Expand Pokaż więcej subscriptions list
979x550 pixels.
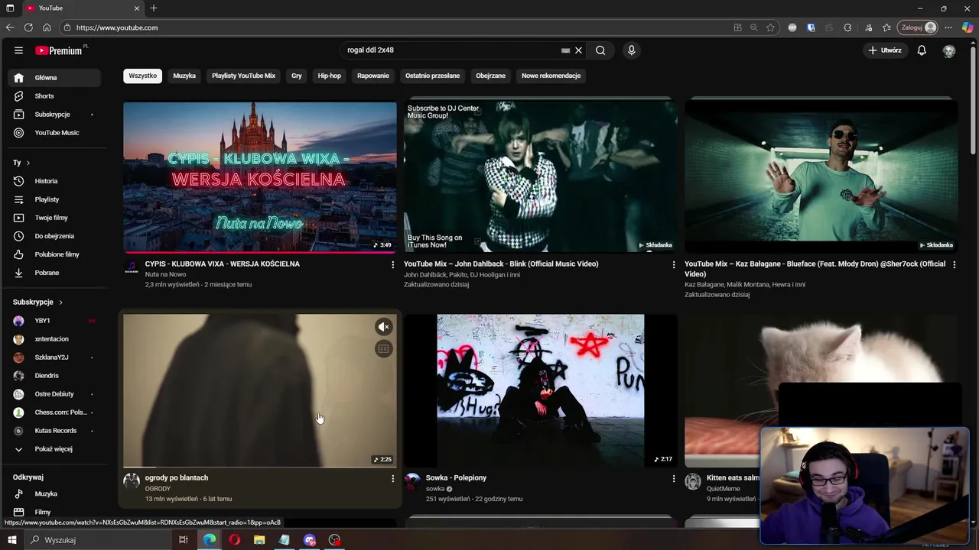click(x=54, y=449)
